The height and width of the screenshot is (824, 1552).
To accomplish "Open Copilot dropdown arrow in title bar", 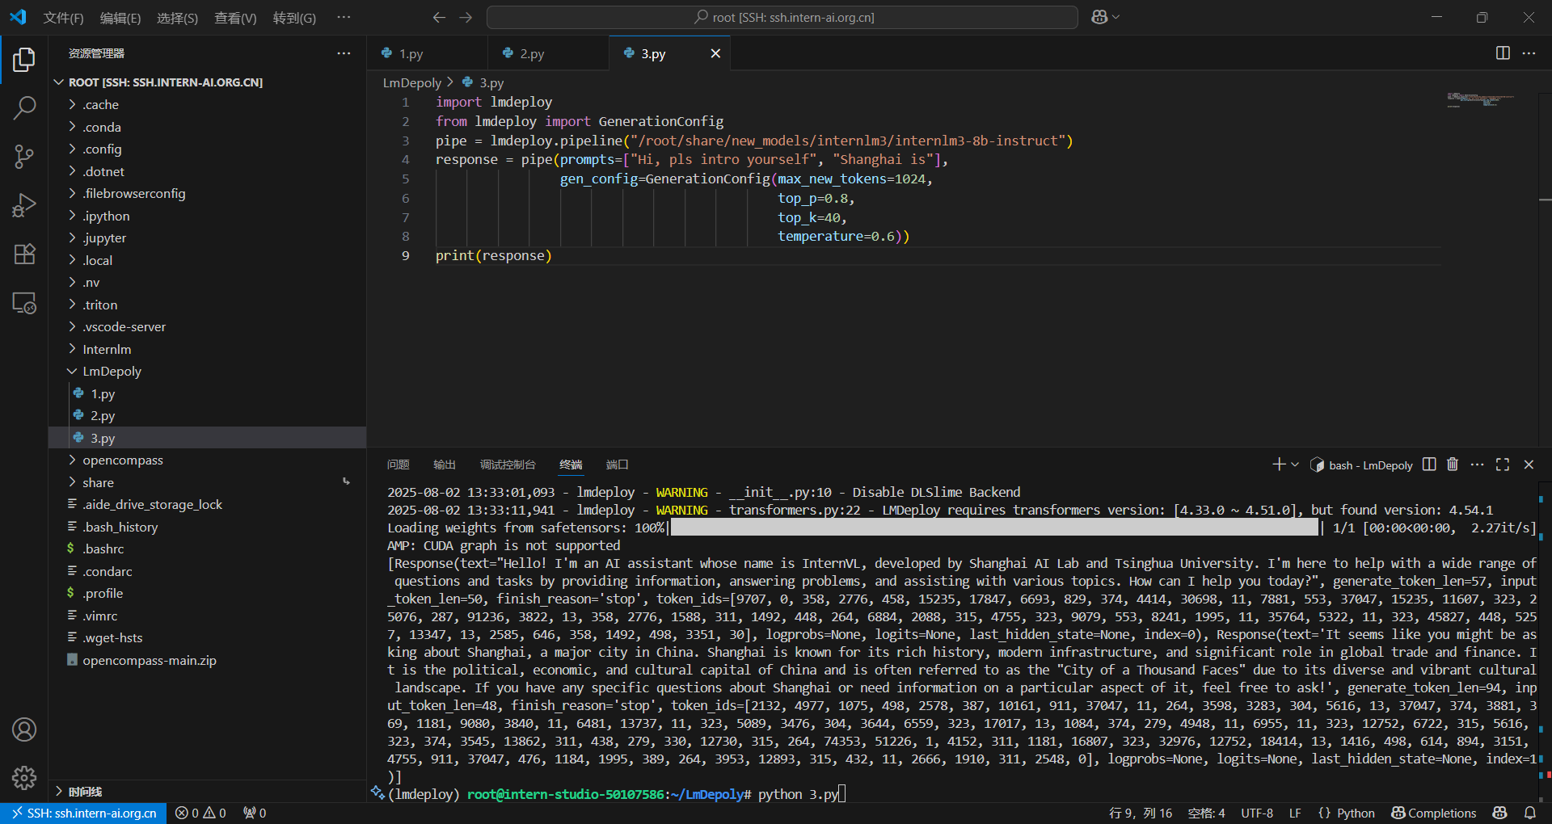I will (1116, 17).
